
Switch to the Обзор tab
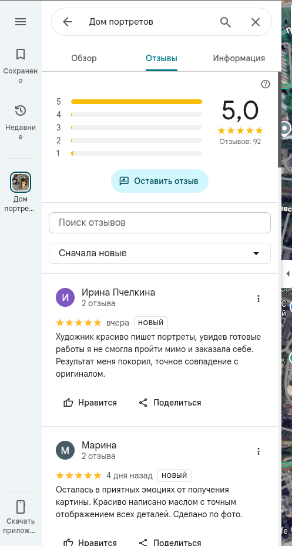tap(84, 58)
